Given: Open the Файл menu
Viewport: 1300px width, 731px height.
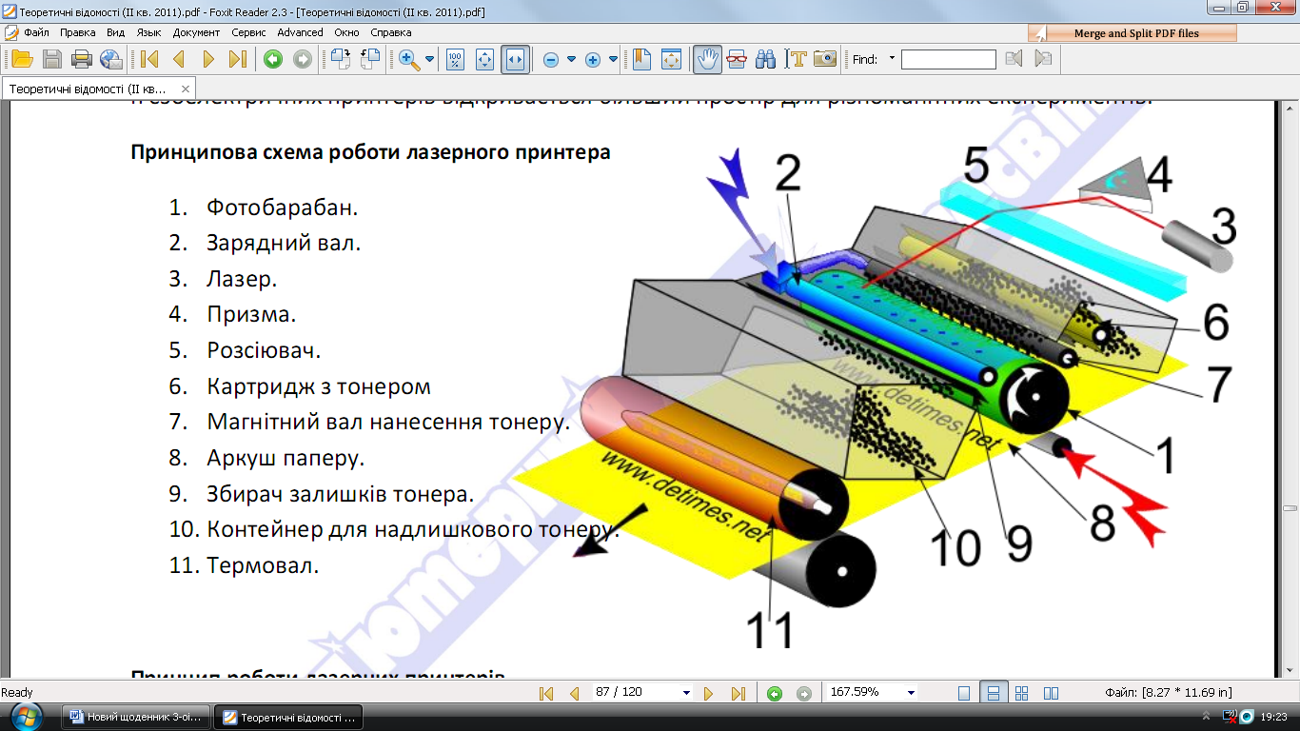Looking at the screenshot, I should (x=37, y=32).
